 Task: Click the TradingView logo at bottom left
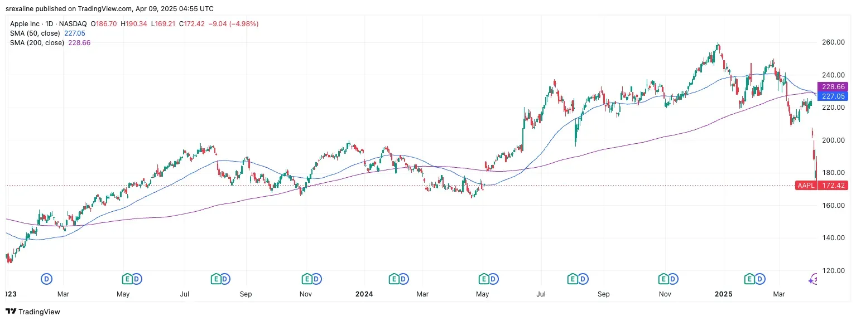pos(32,312)
